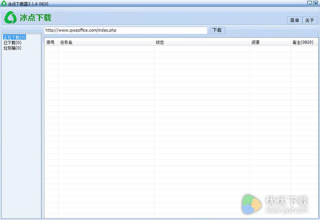Focus the URL address input field
320x220 pixels.
coord(126,30)
